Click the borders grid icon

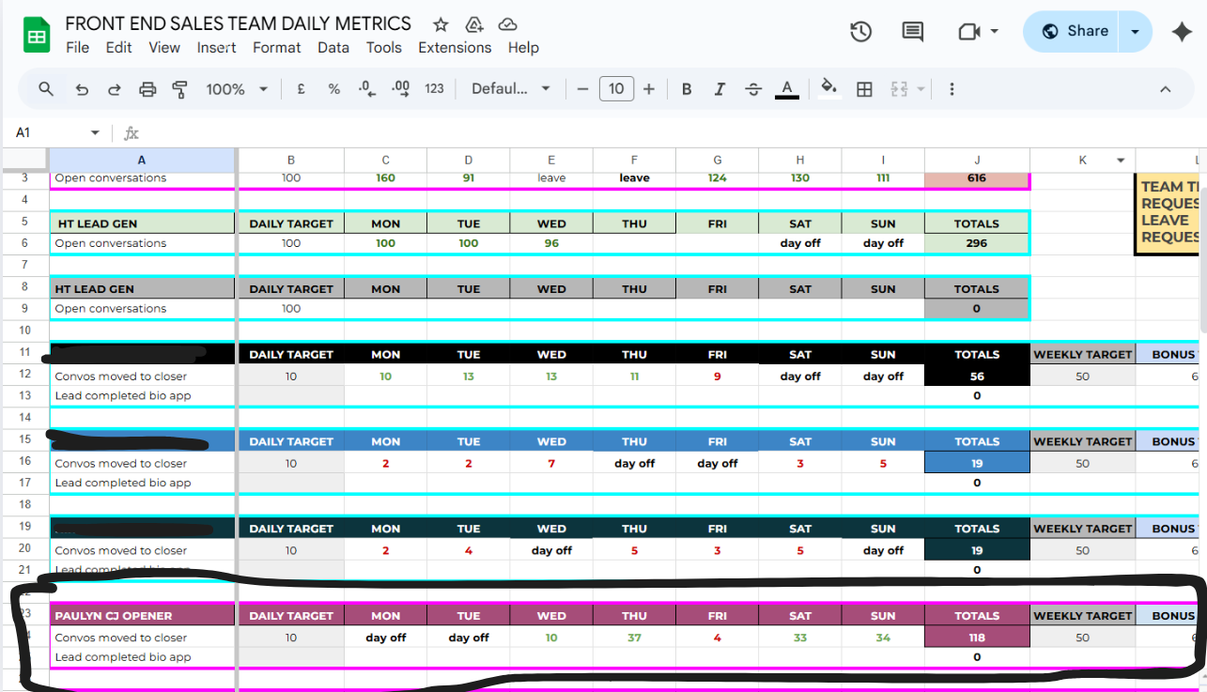click(864, 89)
